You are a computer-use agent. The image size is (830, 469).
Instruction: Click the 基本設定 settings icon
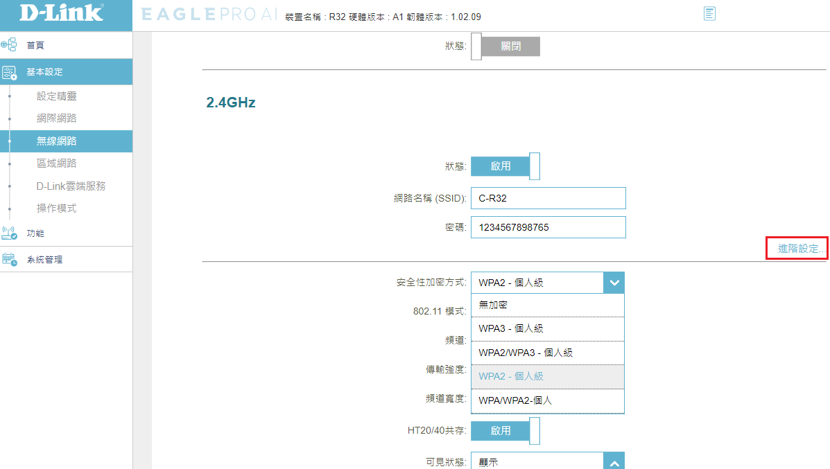(x=9, y=72)
